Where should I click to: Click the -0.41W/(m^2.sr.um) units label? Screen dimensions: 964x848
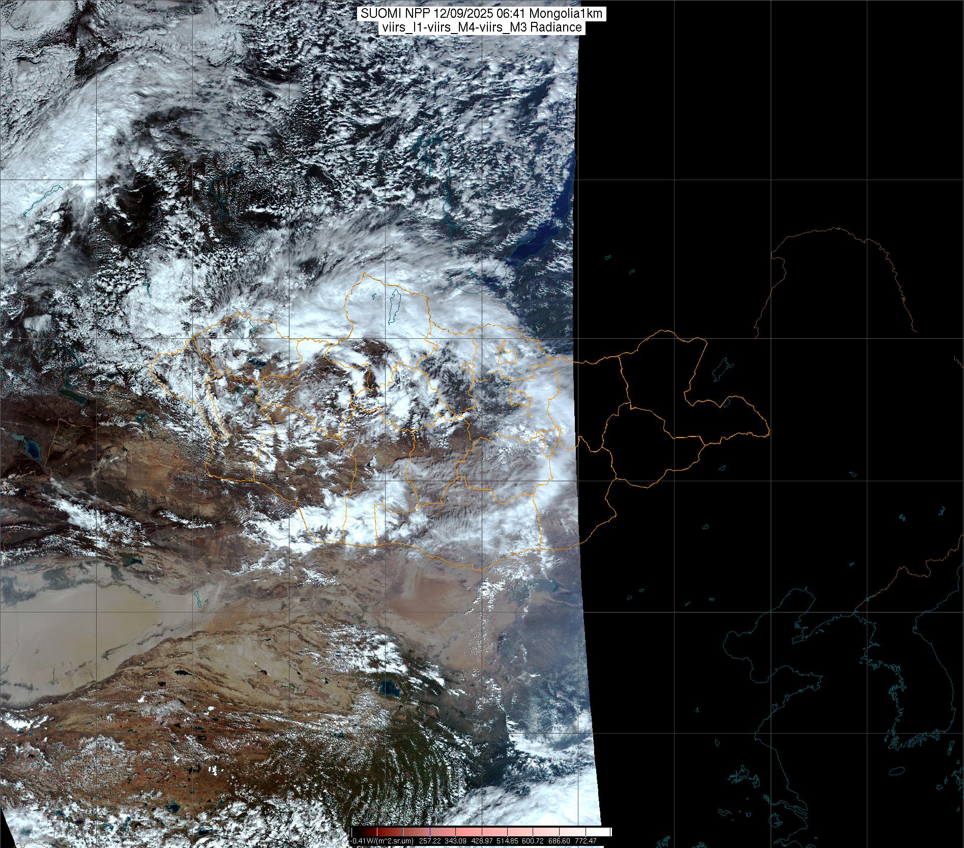(x=383, y=841)
